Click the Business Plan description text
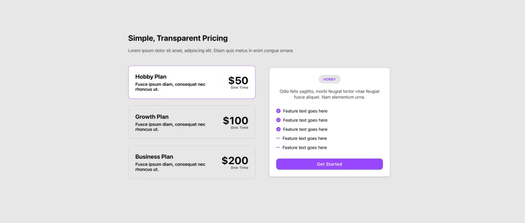This screenshot has height=223, width=525. coord(170,167)
